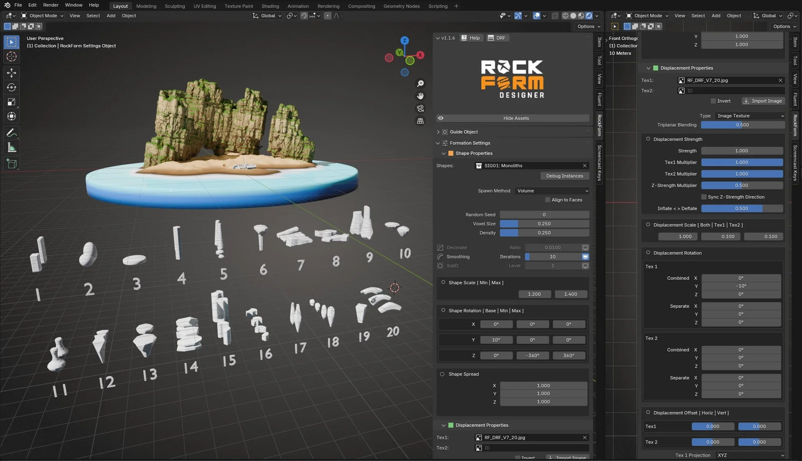This screenshot has height=461, width=802.
Task: Select the Cursor tool below the Select box tool
Action: pyautogui.click(x=12, y=57)
